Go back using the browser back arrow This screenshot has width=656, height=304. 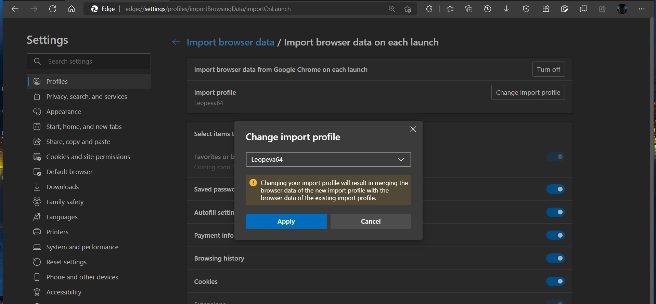(15, 9)
